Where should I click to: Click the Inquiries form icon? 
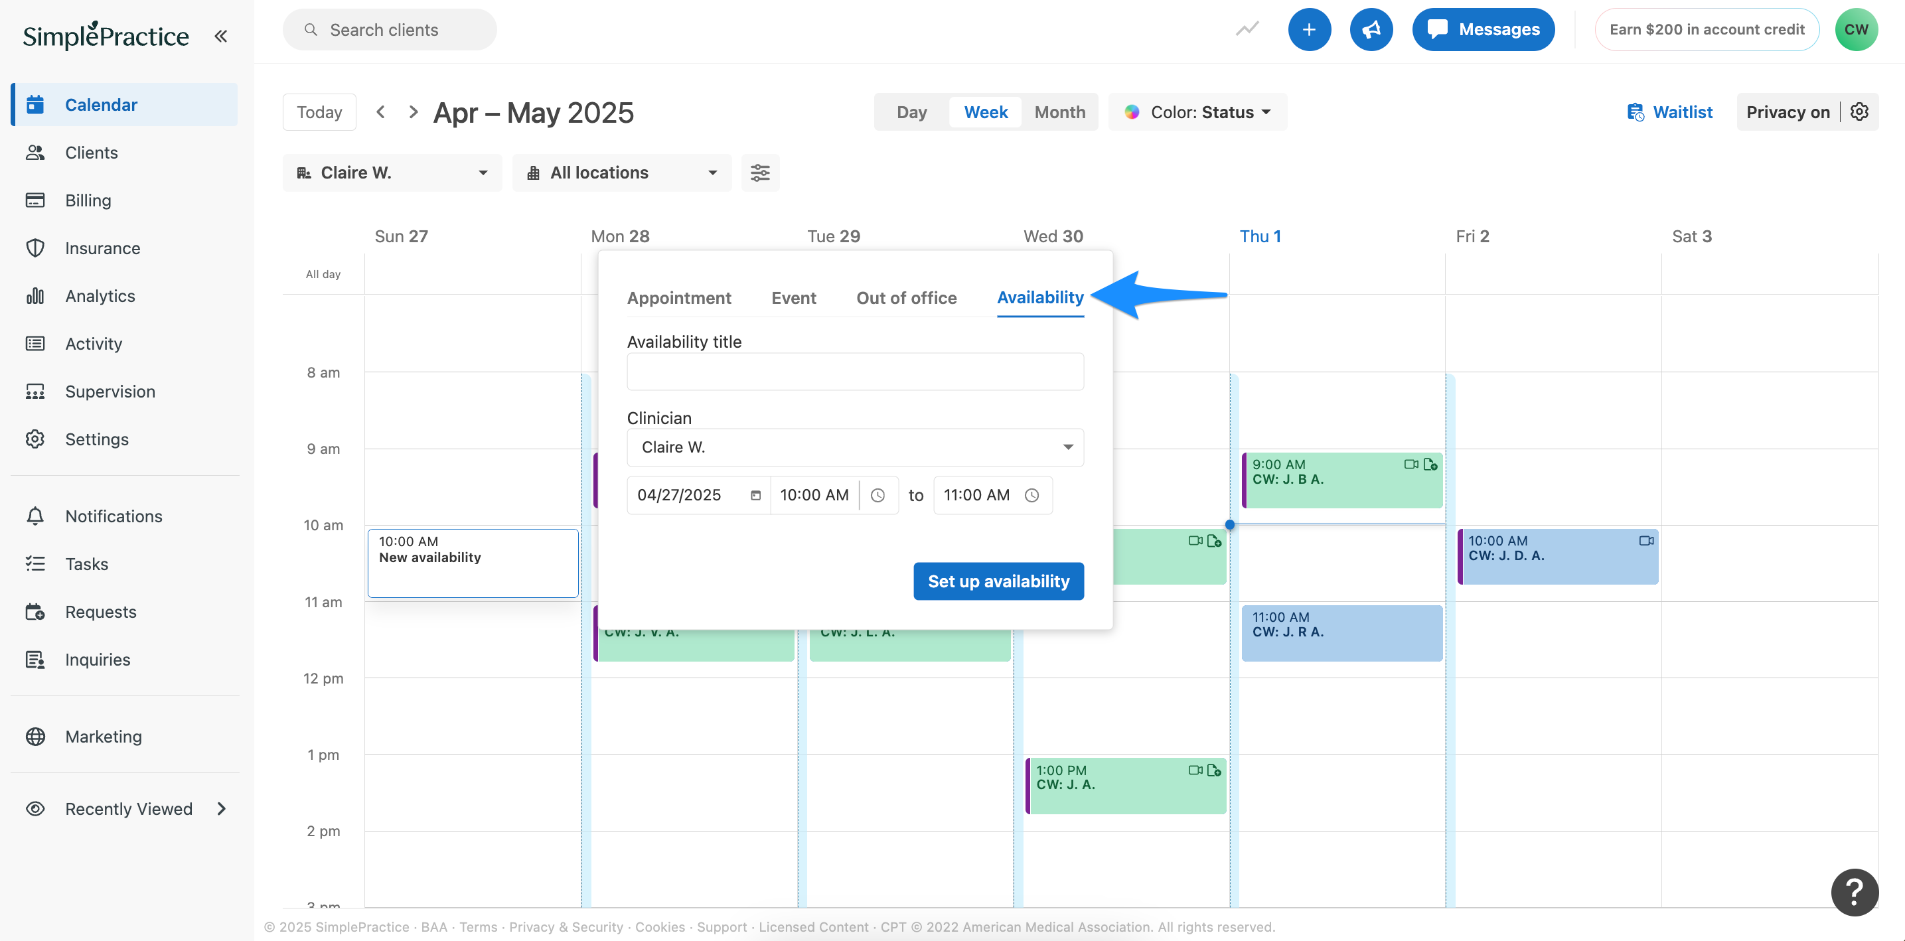[x=35, y=660]
